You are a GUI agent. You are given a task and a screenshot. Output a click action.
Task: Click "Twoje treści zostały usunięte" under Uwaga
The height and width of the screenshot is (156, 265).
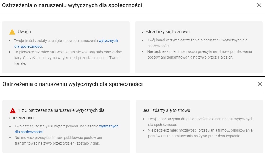click(56, 41)
